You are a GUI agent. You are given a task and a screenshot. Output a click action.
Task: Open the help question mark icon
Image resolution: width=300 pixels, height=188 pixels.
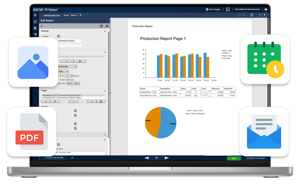pos(266,9)
